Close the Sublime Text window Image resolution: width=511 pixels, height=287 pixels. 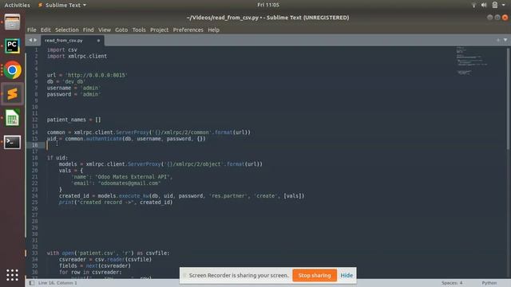click(x=505, y=18)
